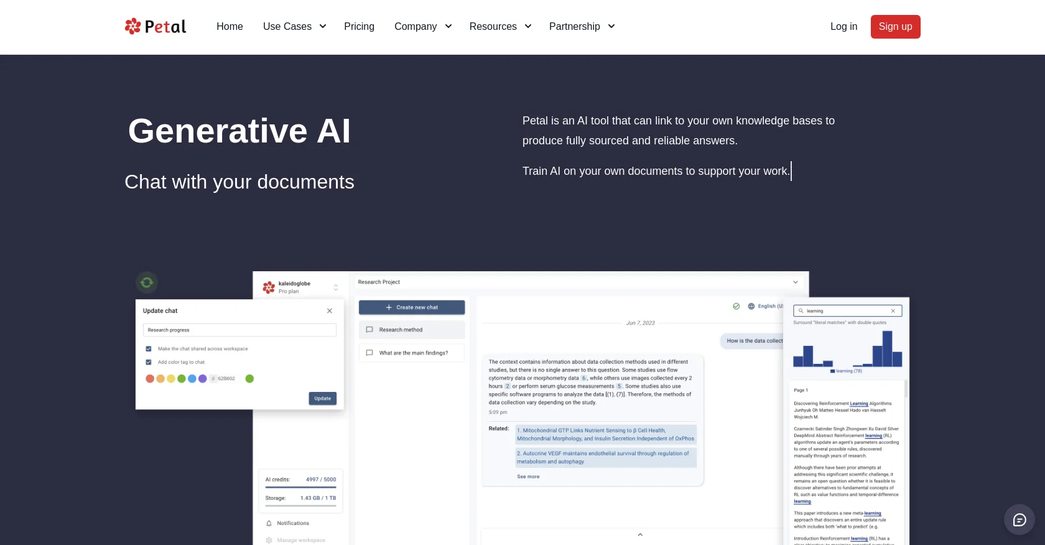
Task: Click the Sign up button
Action: click(x=895, y=27)
